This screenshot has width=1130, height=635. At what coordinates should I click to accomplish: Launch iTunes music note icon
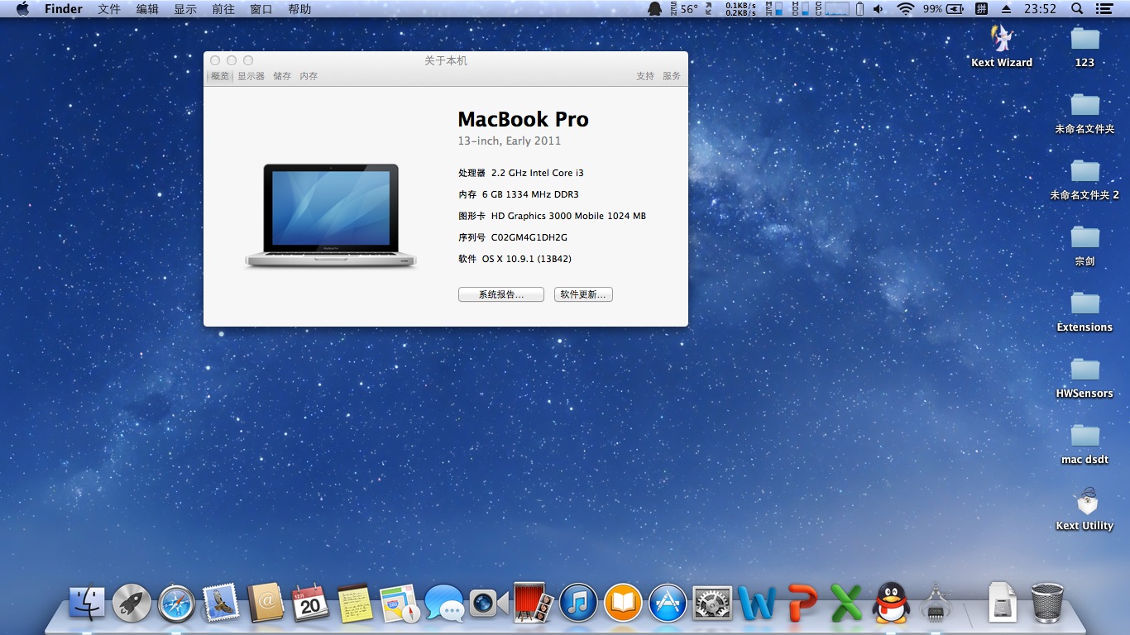pyautogui.click(x=578, y=603)
